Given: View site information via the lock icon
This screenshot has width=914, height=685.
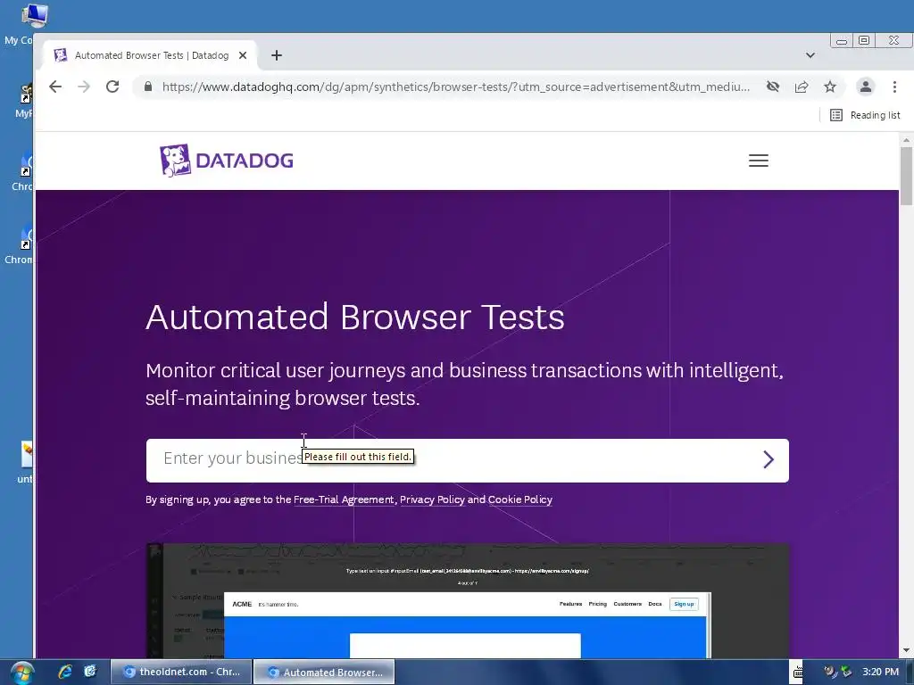Looking at the screenshot, I should click(x=148, y=87).
